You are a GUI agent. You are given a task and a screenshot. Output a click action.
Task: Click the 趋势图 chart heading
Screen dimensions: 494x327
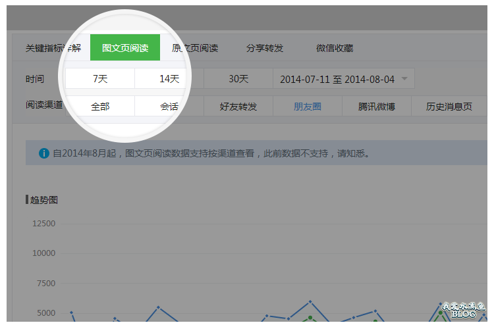pos(43,199)
